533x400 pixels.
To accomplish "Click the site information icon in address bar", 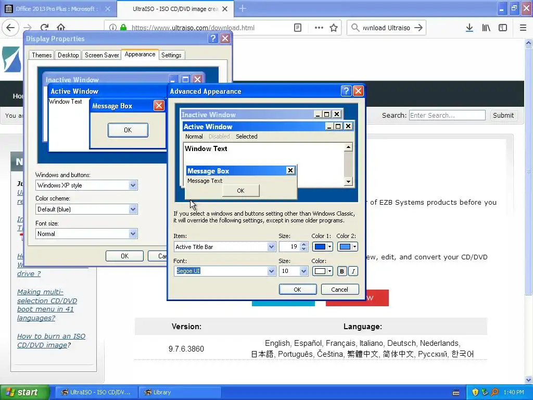I will coord(113,28).
